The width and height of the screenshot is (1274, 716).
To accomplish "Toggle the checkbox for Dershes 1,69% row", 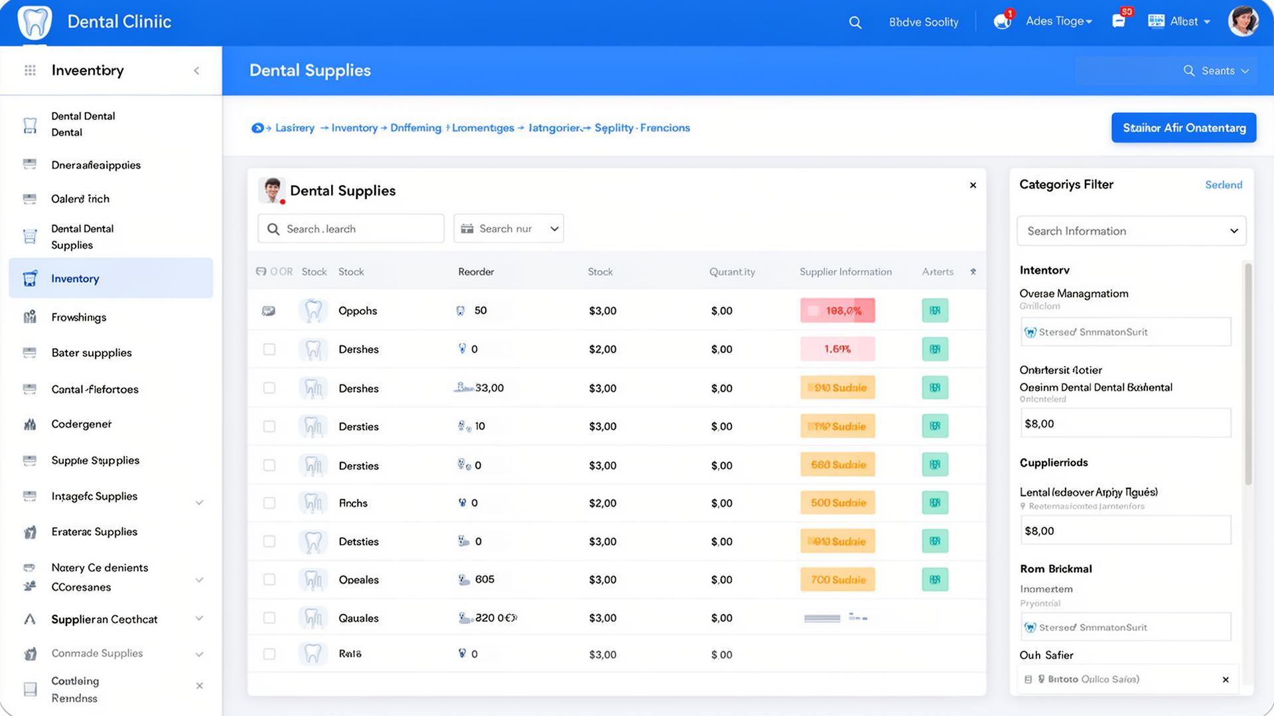I will (269, 349).
